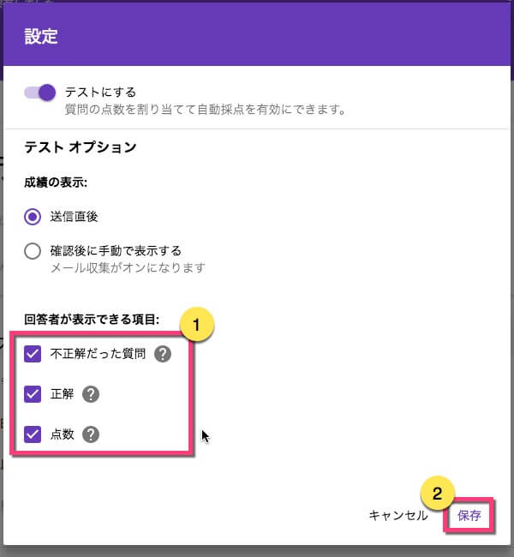Screen dimensions: 514x557
Task: Click the 設定 dialog title
Action: 41,36
